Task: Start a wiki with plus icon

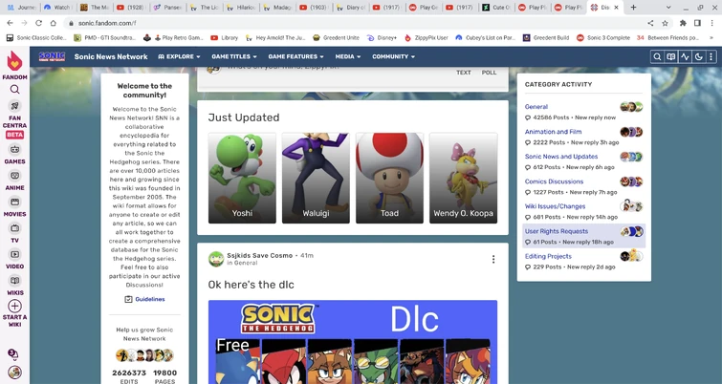Action: (x=14, y=307)
